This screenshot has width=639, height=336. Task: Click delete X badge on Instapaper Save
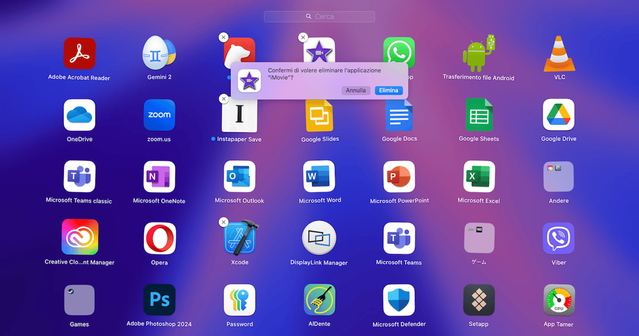223,98
